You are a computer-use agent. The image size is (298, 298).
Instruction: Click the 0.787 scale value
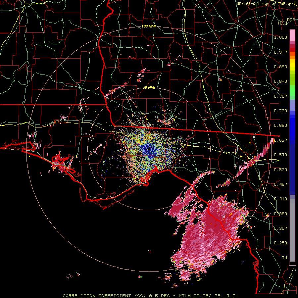point(280,96)
